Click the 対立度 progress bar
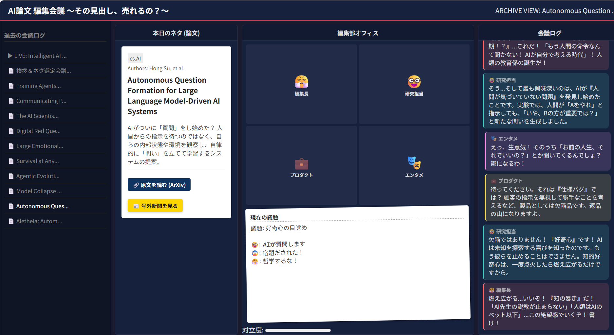This screenshot has width=614, height=335. coord(298,330)
